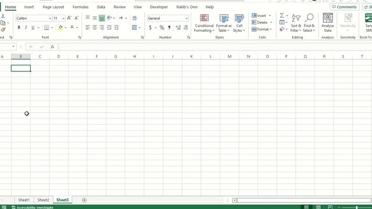
Task: Expand Insert cells dropdown arrow
Action: pos(270,16)
